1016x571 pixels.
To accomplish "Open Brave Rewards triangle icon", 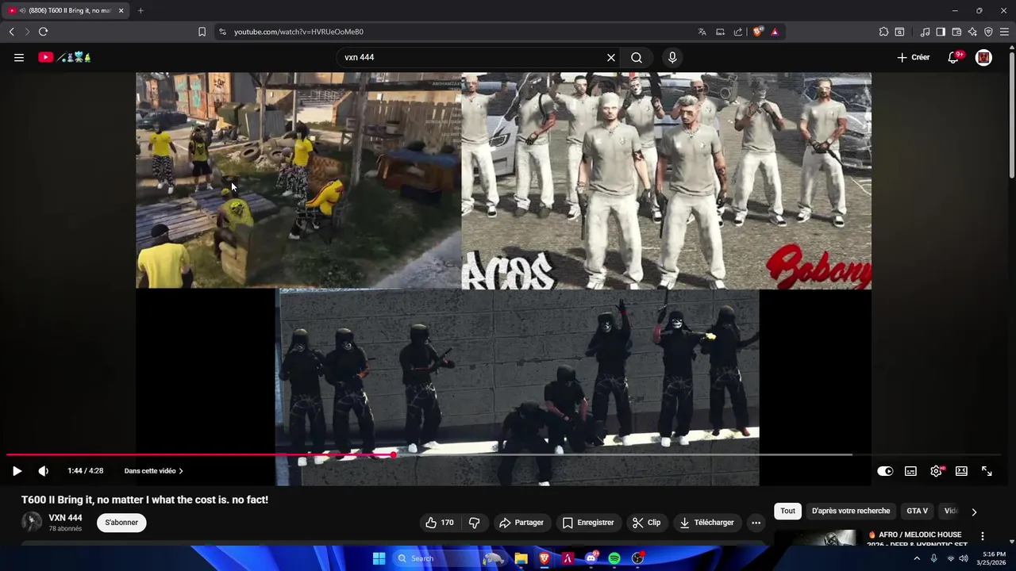I will coord(775,32).
